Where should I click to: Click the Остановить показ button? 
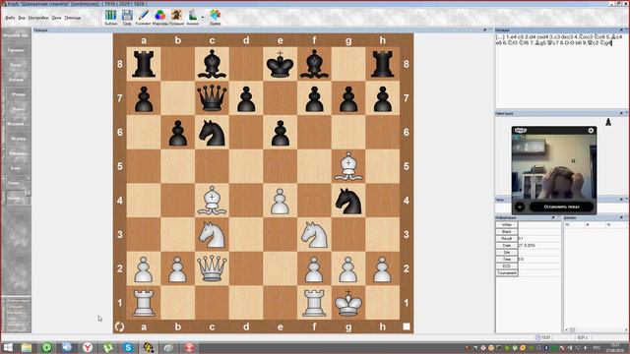point(561,206)
